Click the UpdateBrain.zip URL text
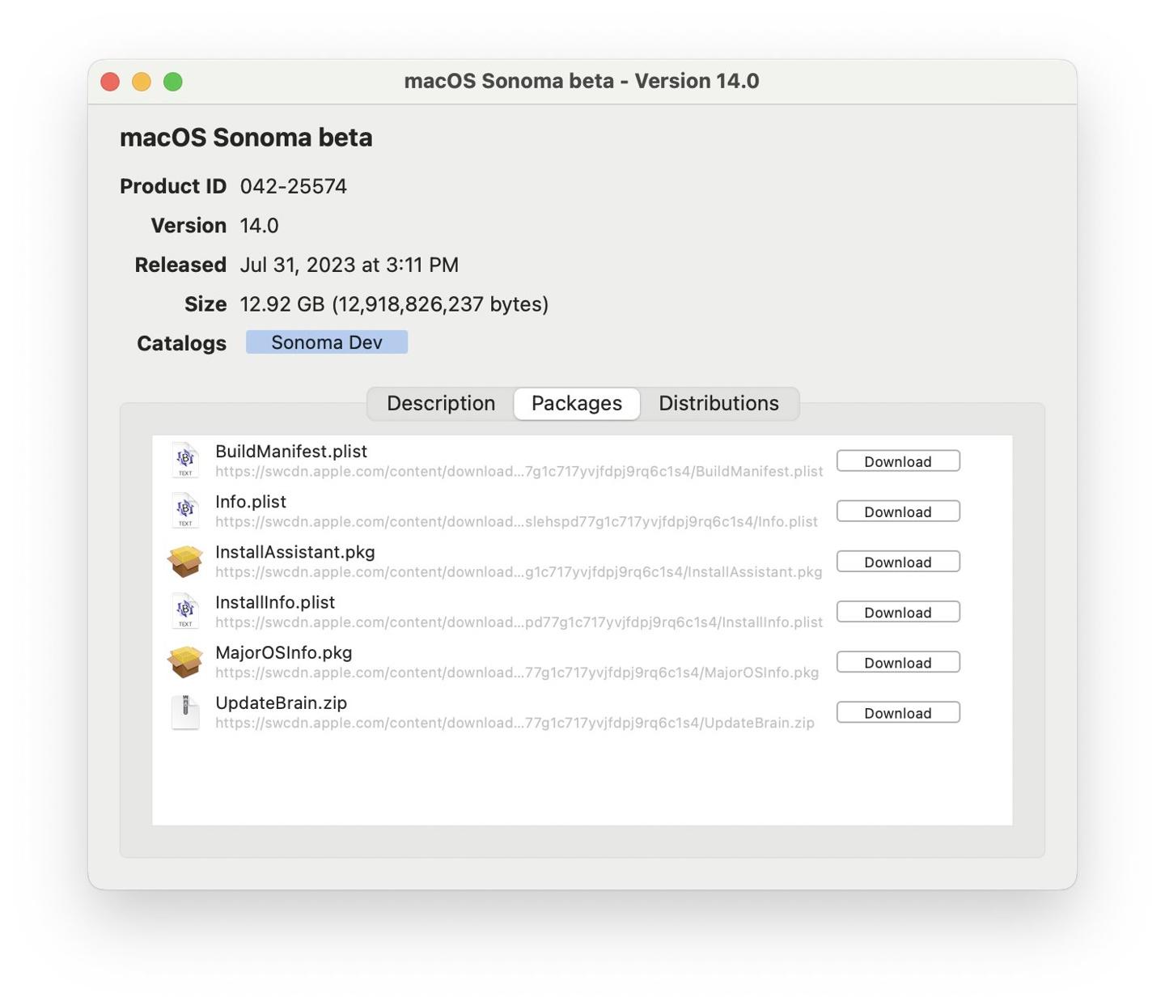Screen dimensions: 1165x1006 515,723
